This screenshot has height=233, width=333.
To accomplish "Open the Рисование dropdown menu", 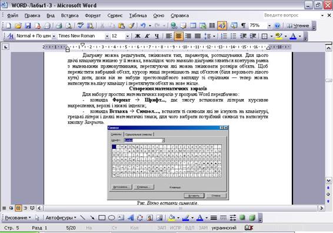I will coord(18,218).
